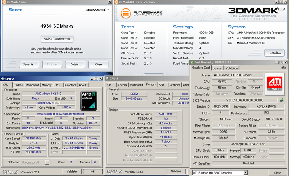The height and width of the screenshot is (176, 289).
Task: Open Mainboard tab in CPU-Z Memory window
Action: coord(136,85)
